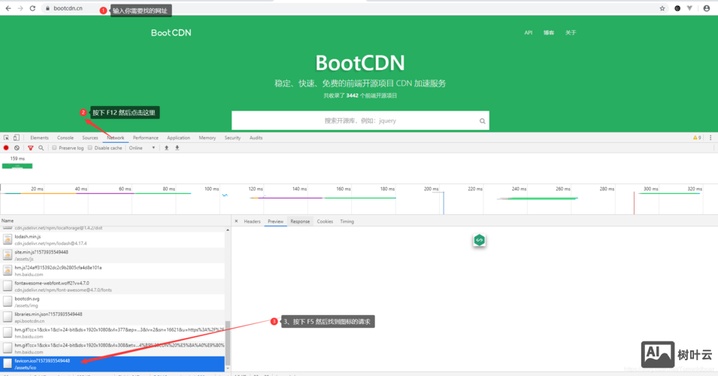Open the Sources tab

[x=90, y=138]
